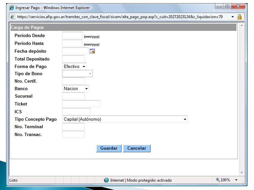Screen dimensions: 254x190
Task: Open the Tipo de Bono dropdown
Action: tap(78, 74)
